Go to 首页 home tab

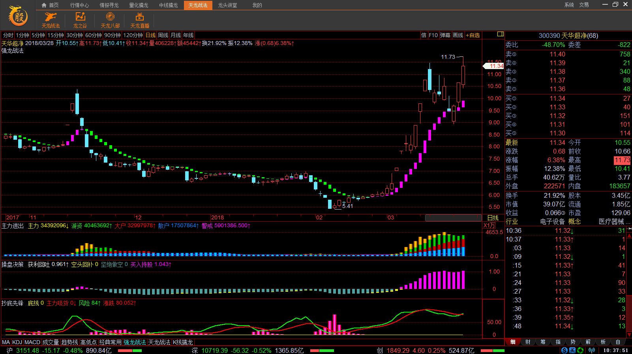(x=50, y=5)
